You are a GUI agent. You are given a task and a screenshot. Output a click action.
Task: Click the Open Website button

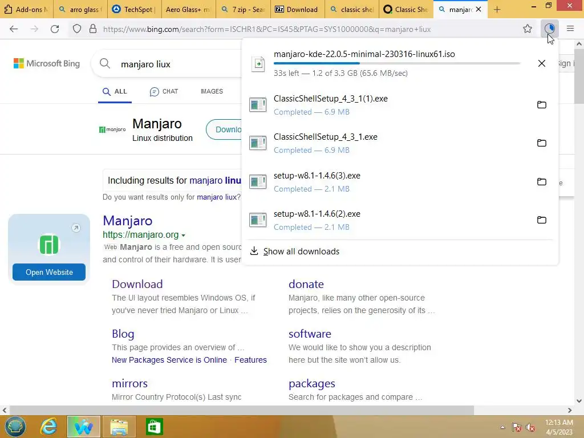[x=49, y=272]
